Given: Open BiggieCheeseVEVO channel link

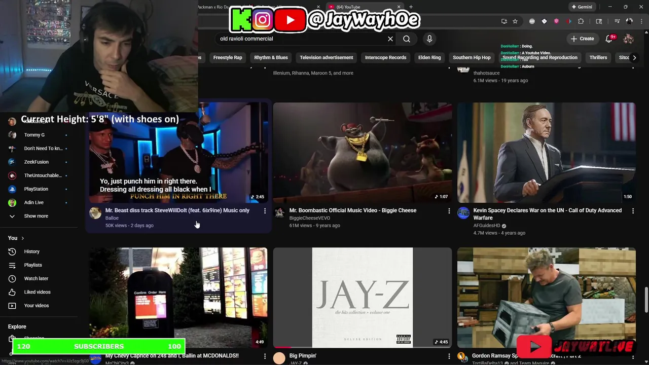Looking at the screenshot, I should (x=309, y=218).
